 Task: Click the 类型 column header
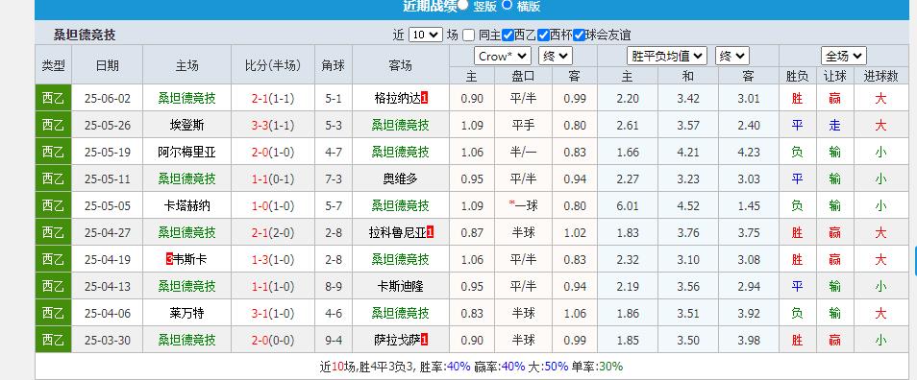tap(53, 65)
